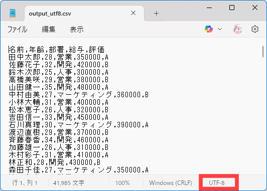Screen dimensions: 267x191
Task: Click the 山田健一 row
Action: [x=59, y=87]
